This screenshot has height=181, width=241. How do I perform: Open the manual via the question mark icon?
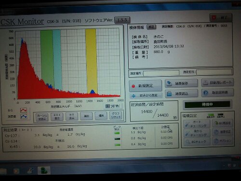point(206,93)
